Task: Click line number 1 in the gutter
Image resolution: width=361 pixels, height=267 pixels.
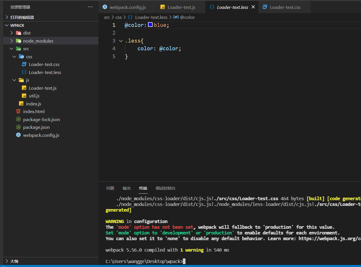Action: 114,25
